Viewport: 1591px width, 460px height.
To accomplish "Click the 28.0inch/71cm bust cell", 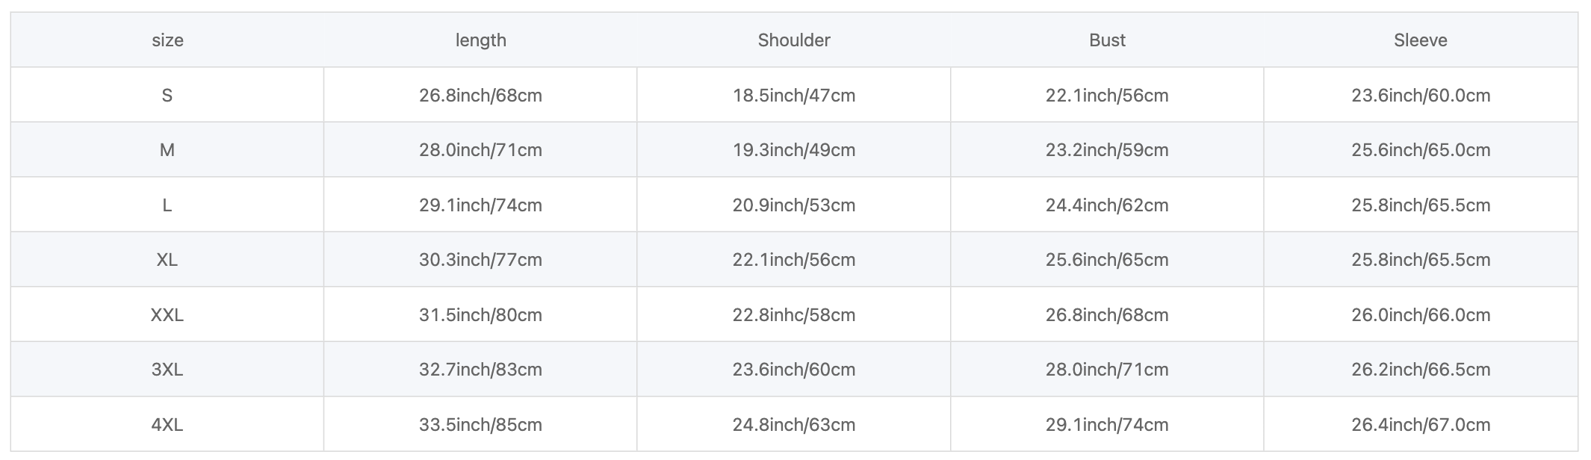I will pos(1107,370).
